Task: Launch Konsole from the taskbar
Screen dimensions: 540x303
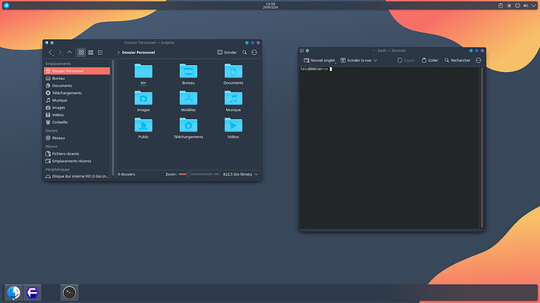Action: pyautogui.click(x=69, y=293)
